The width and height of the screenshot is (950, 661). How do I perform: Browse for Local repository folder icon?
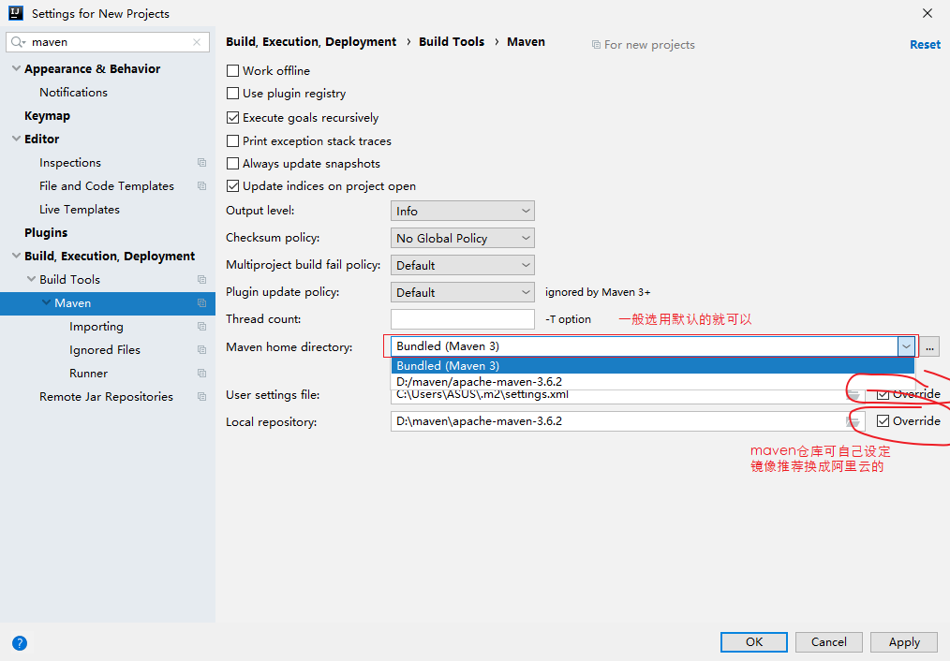853,421
